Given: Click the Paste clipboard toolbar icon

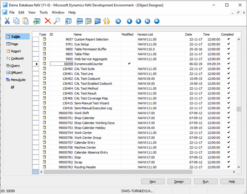Looking at the screenshot, I should [26, 21].
